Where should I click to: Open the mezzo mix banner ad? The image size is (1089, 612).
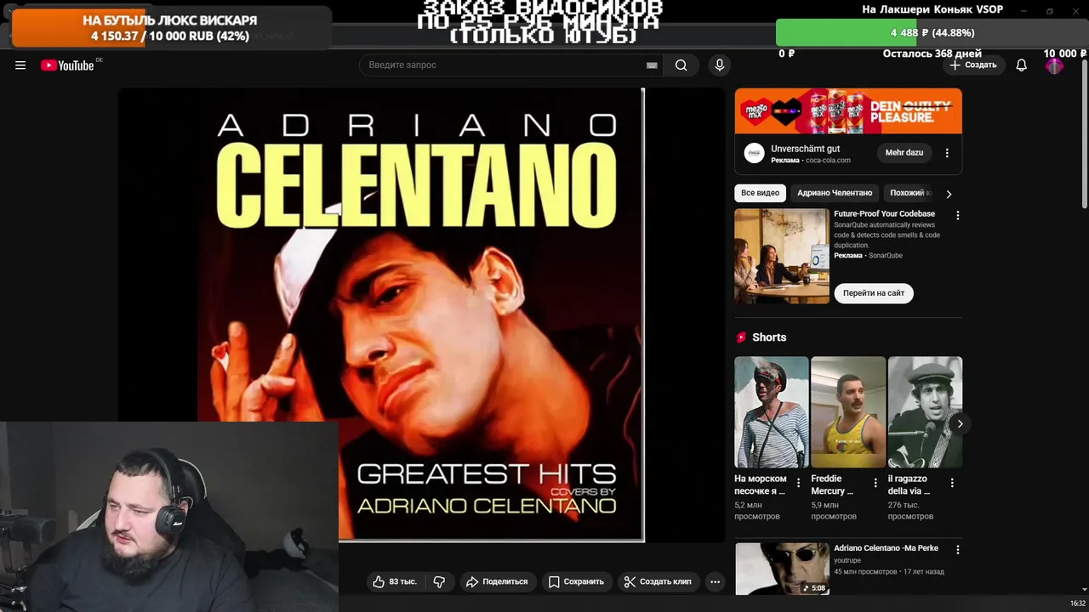click(x=848, y=111)
